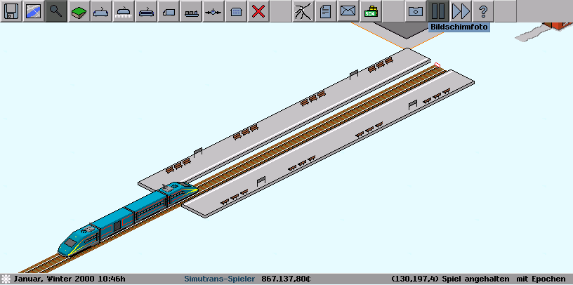Click the floppy disk save/load icon
This screenshot has height=285, width=573.
click(11, 11)
